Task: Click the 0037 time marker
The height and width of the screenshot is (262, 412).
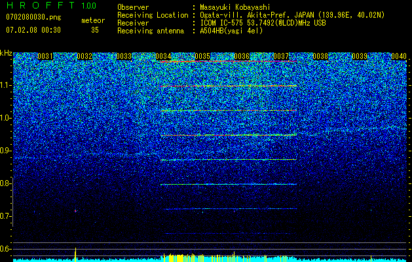Action: point(281,56)
